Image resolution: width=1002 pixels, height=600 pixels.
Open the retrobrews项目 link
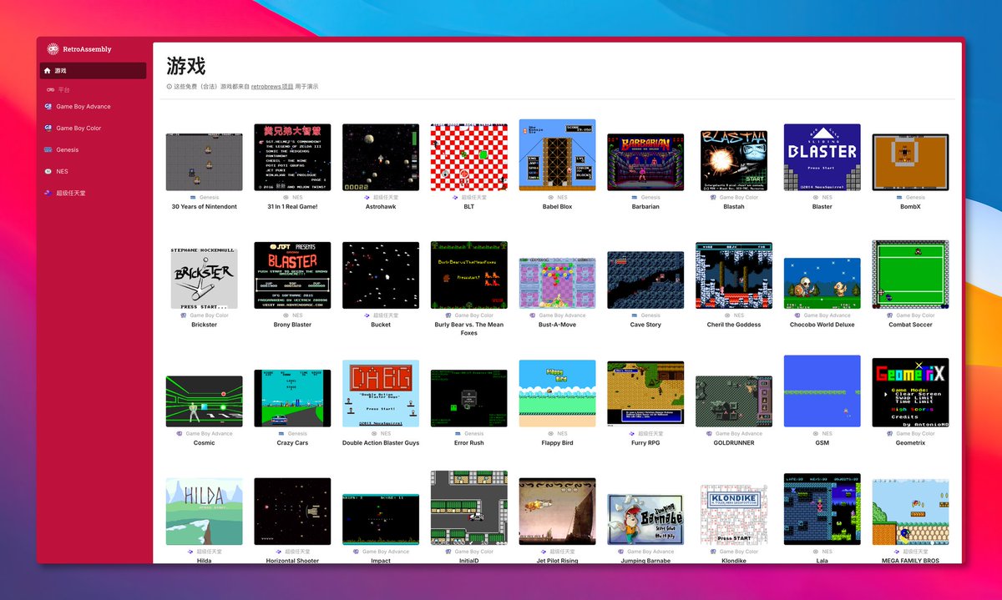tap(272, 86)
